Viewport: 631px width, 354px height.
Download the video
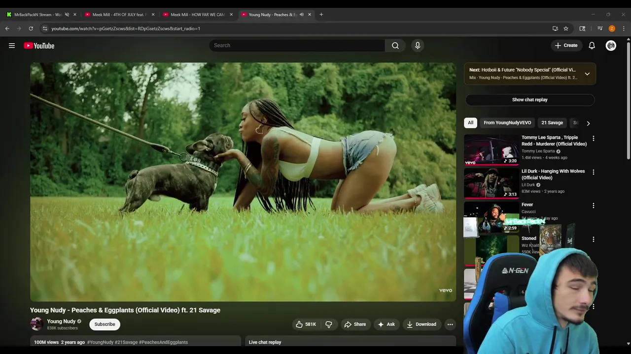pyautogui.click(x=421, y=324)
